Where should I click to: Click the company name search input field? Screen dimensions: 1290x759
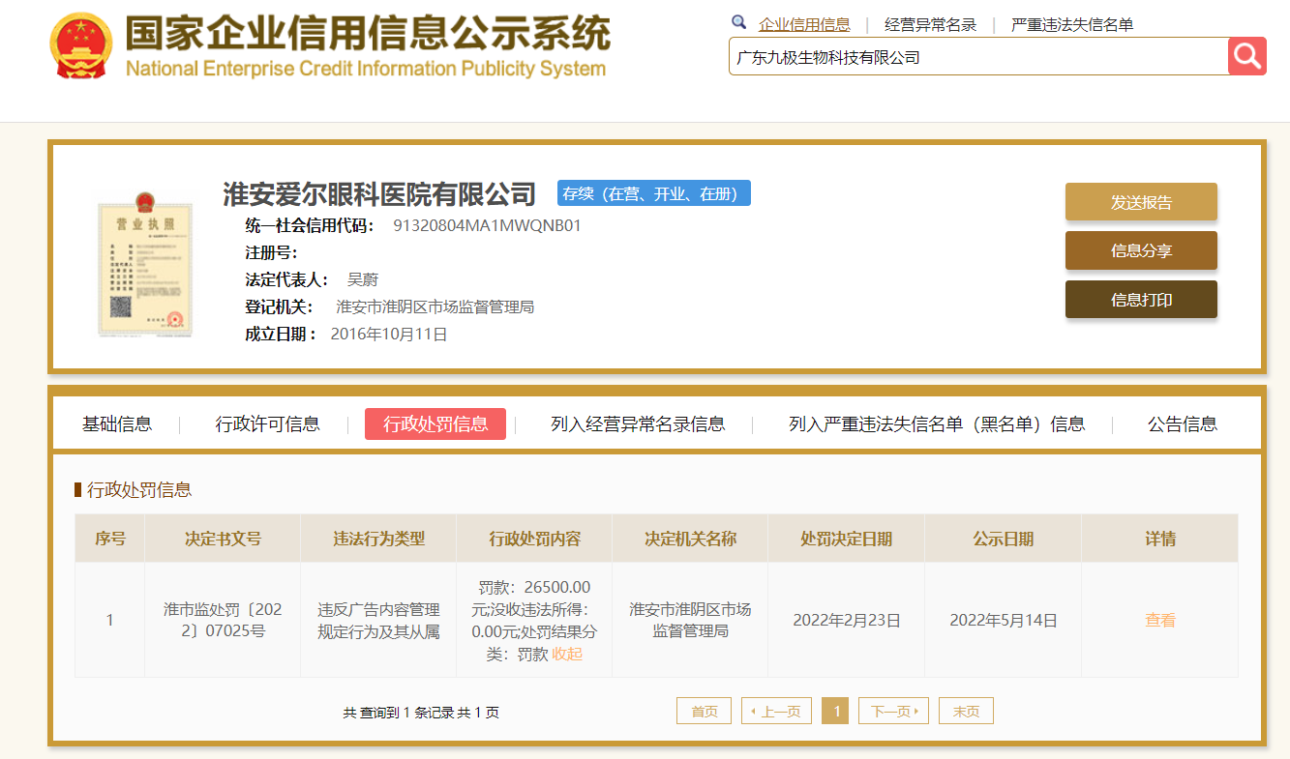pos(977,57)
